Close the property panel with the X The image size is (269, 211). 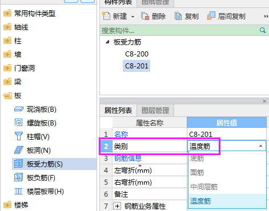[264, 101]
